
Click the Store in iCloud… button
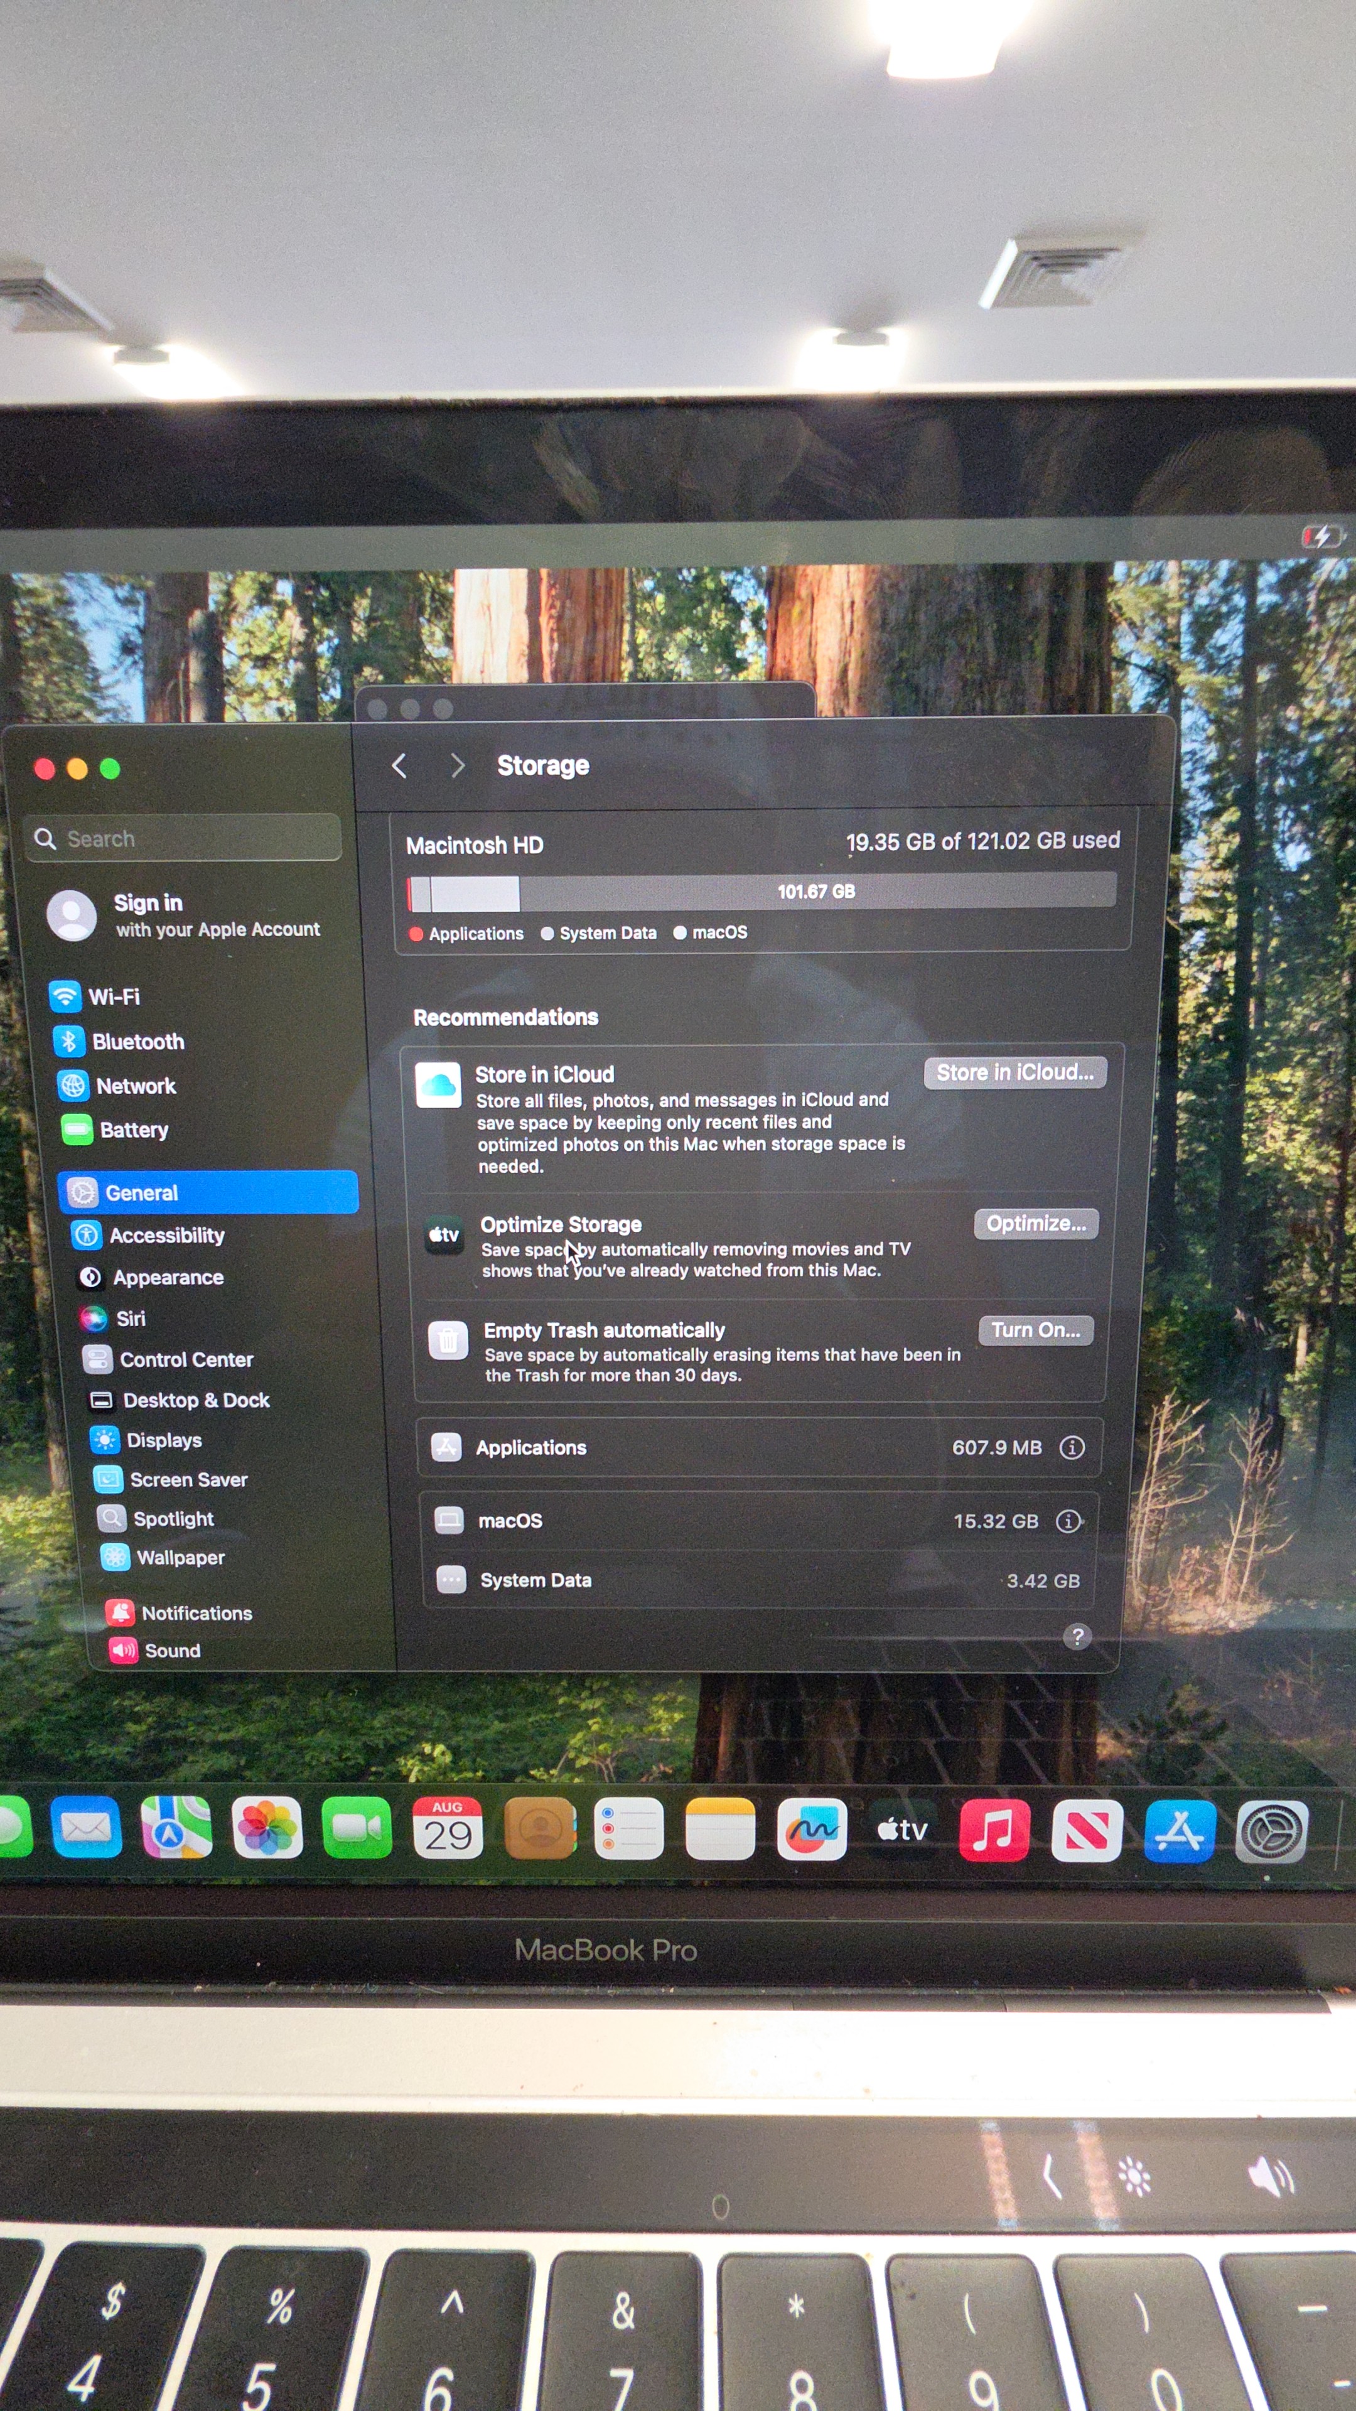click(1015, 1072)
